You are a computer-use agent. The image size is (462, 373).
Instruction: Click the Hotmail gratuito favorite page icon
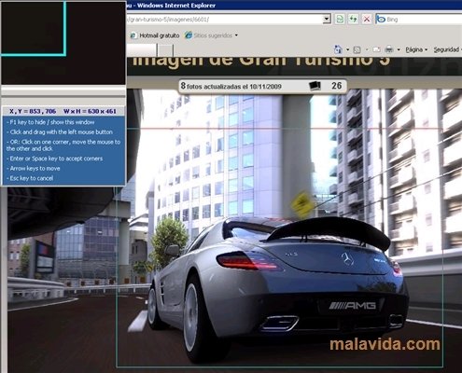(x=133, y=35)
